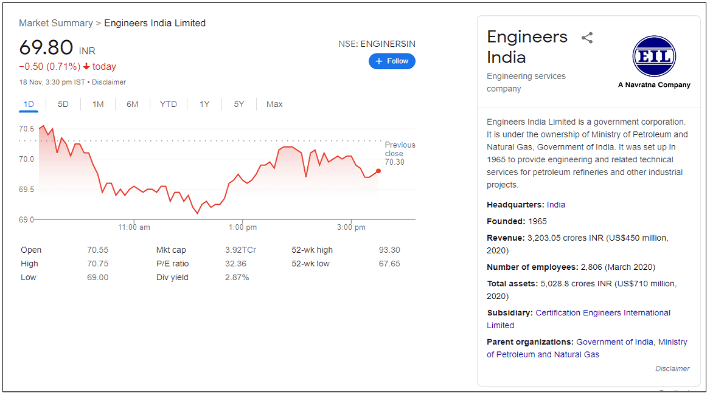The width and height of the screenshot is (710, 395).
Task: Click the Founded: 1965 line
Action: 517,222
